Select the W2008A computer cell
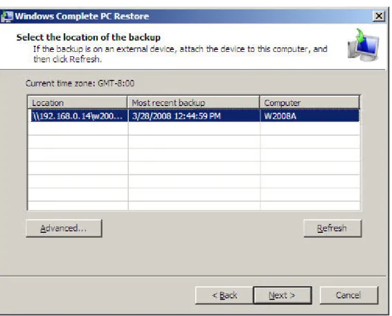392x316 pixels. point(310,116)
